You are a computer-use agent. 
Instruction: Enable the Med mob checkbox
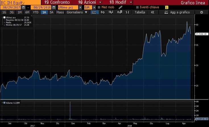pyautogui.click(x=99, y=7)
